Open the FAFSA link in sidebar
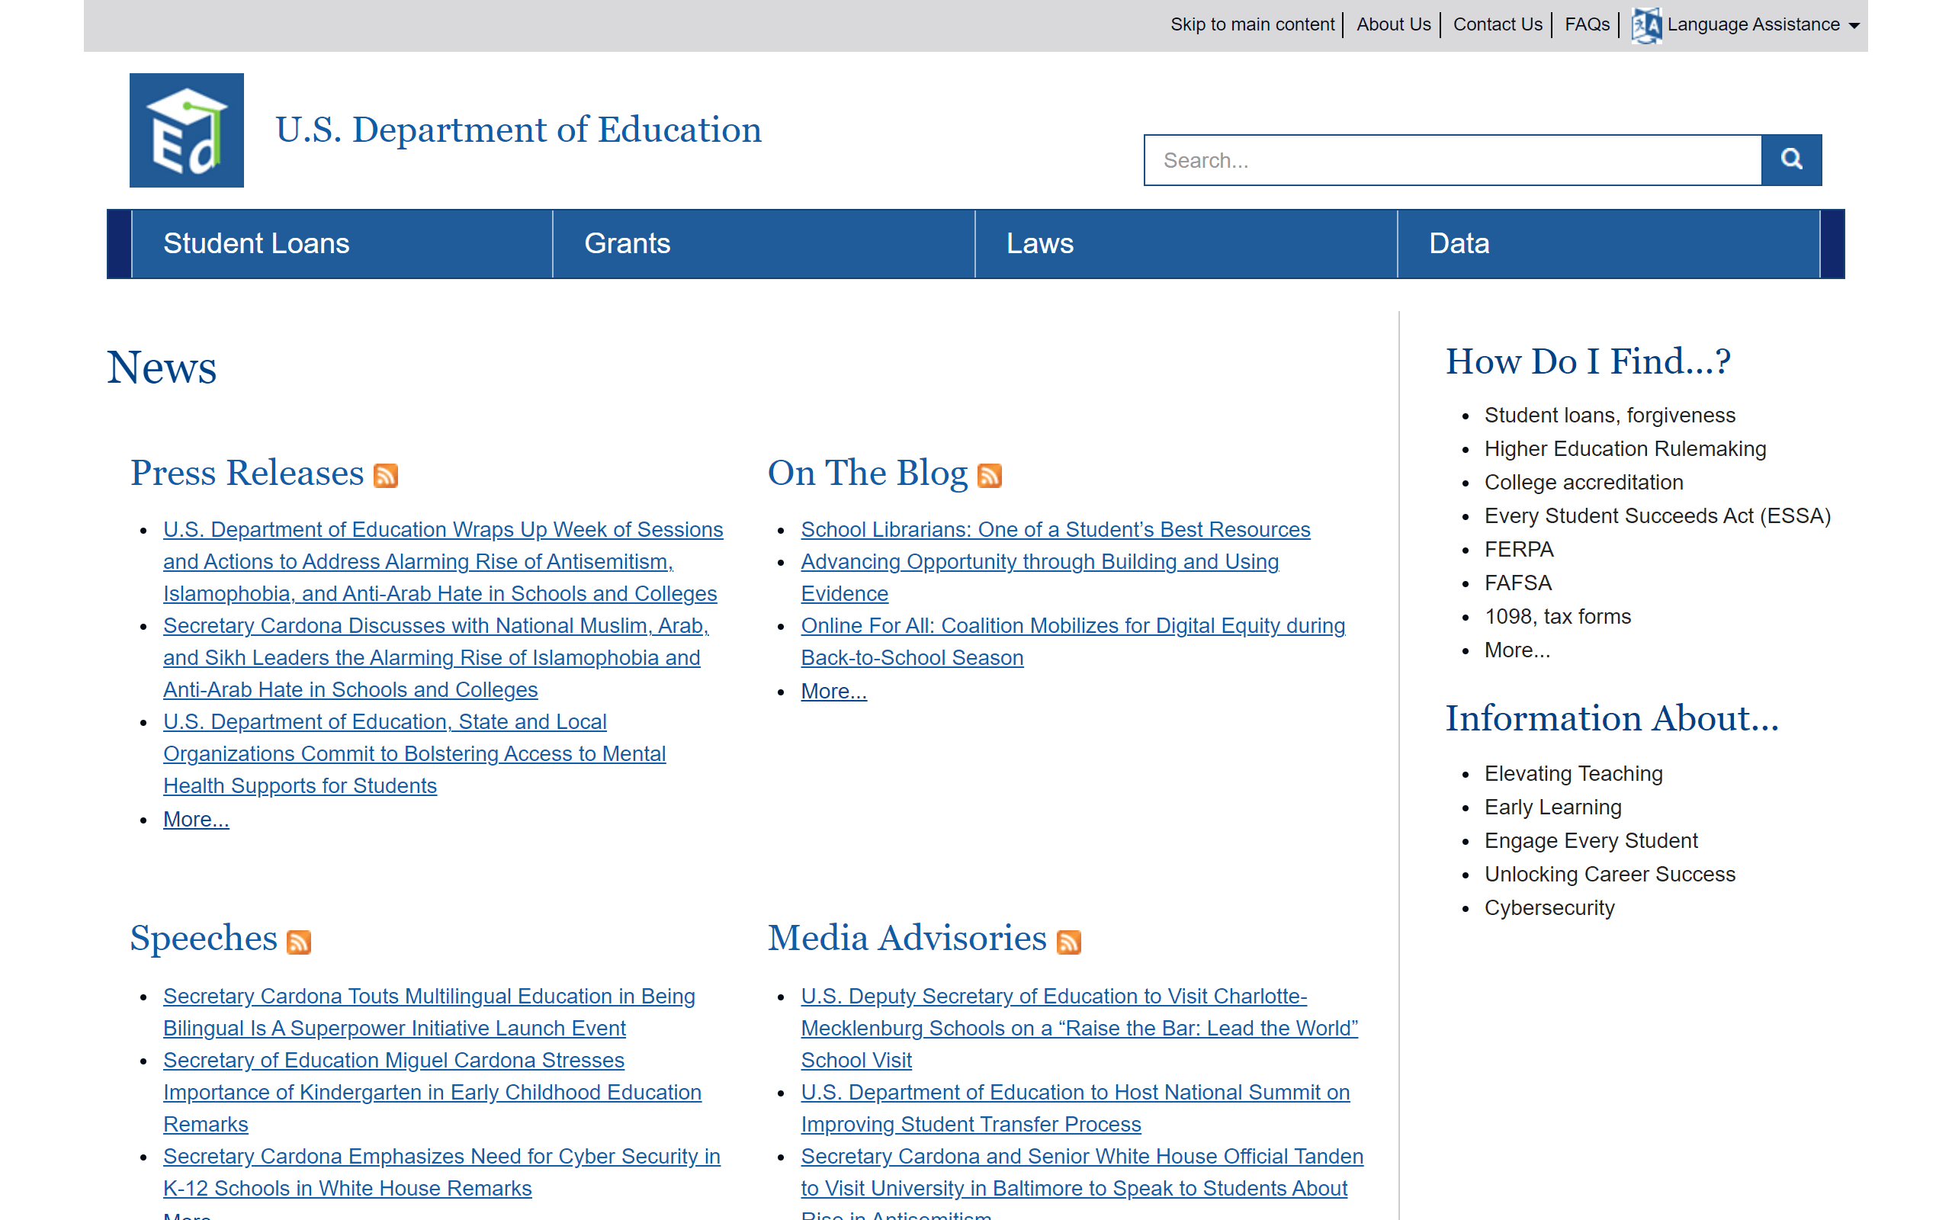1952x1220 pixels. click(x=1517, y=583)
